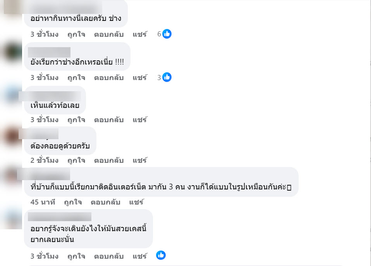Screen dimensions: 371x266
Task: Open blurred author name above 'เห็นแล้วท้อเลย'
Action: pyautogui.click(x=50, y=96)
